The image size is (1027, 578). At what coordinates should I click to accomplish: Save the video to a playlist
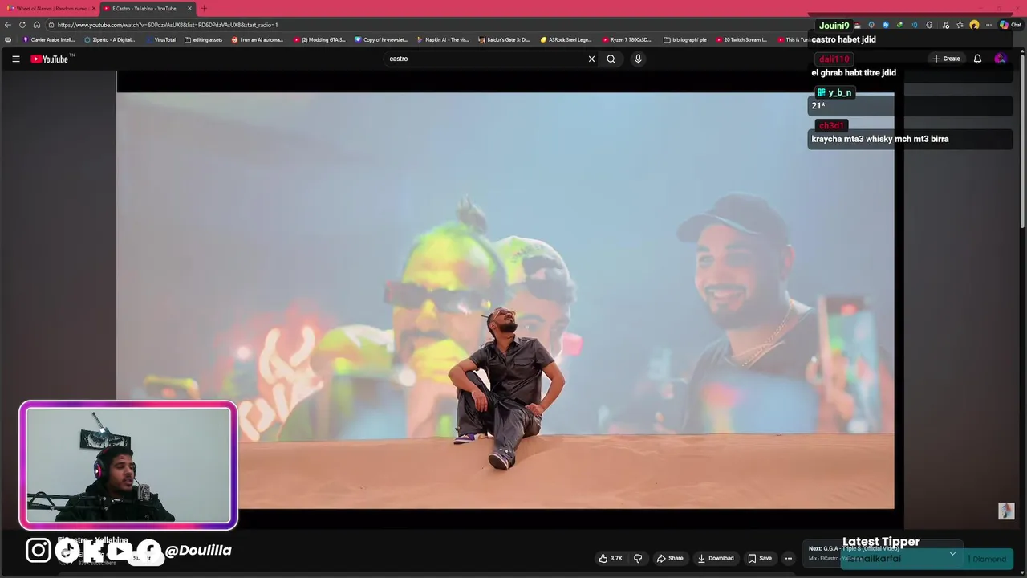(760, 558)
